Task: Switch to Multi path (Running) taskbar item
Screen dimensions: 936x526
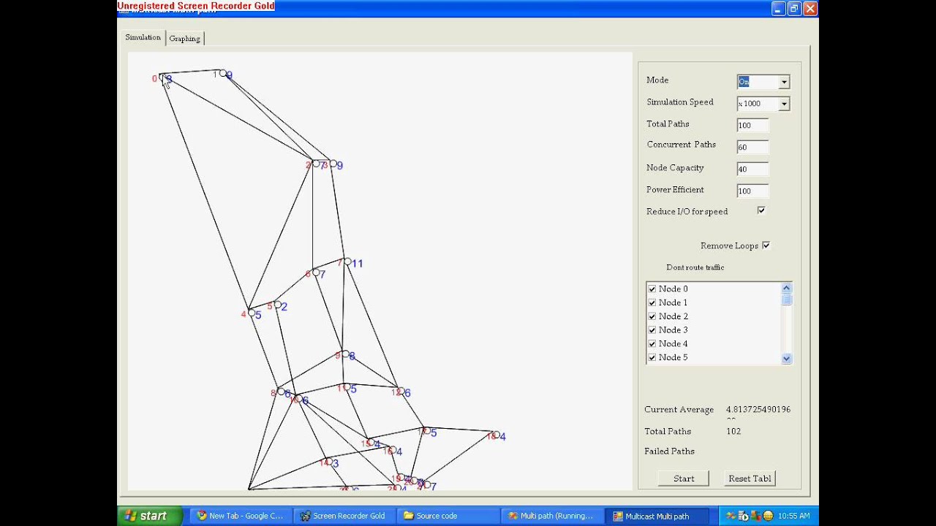Action: coord(552,516)
